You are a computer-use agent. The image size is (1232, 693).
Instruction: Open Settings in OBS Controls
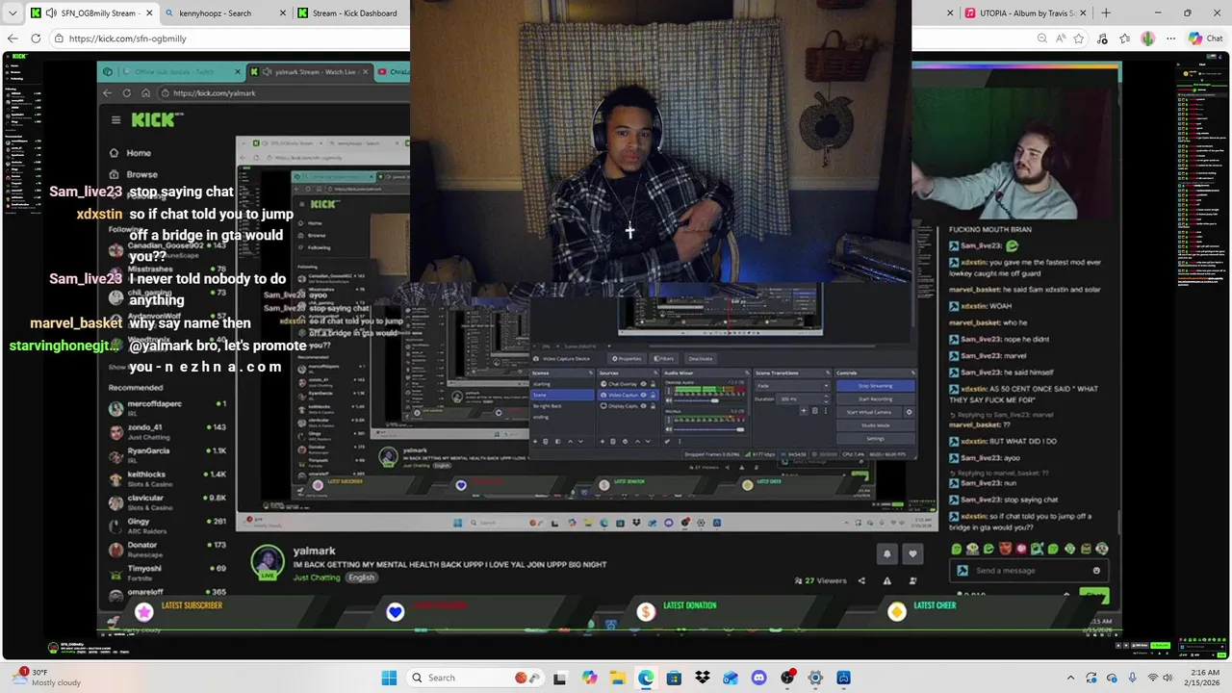click(876, 438)
